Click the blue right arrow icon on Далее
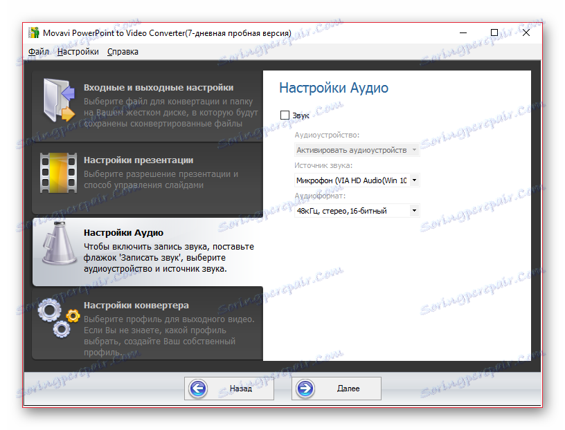Screen dimensions: 565x430 point(305,389)
